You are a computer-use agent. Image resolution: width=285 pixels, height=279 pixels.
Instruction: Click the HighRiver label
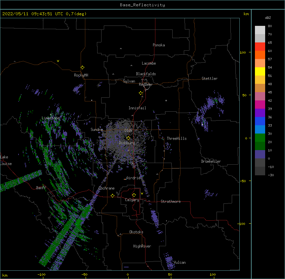click(x=142, y=246)
